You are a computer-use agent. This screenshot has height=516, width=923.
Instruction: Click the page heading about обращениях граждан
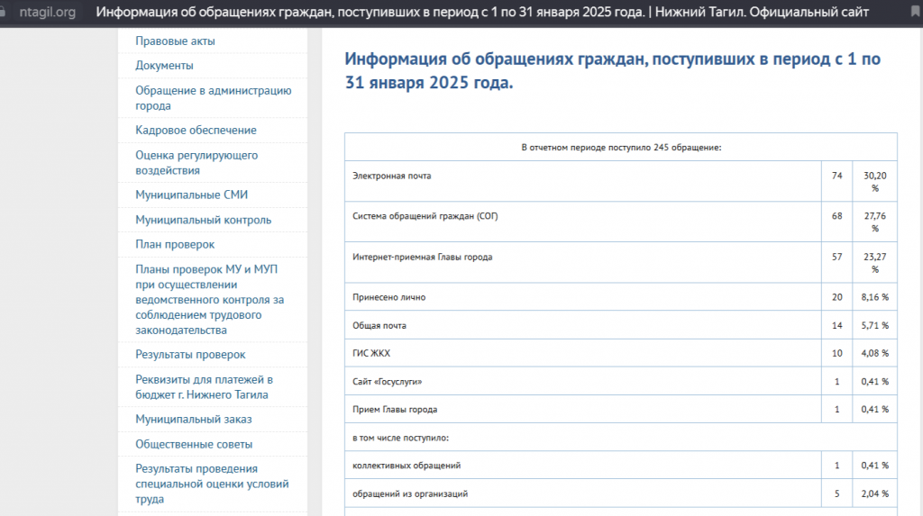click(x=612, y=70)
